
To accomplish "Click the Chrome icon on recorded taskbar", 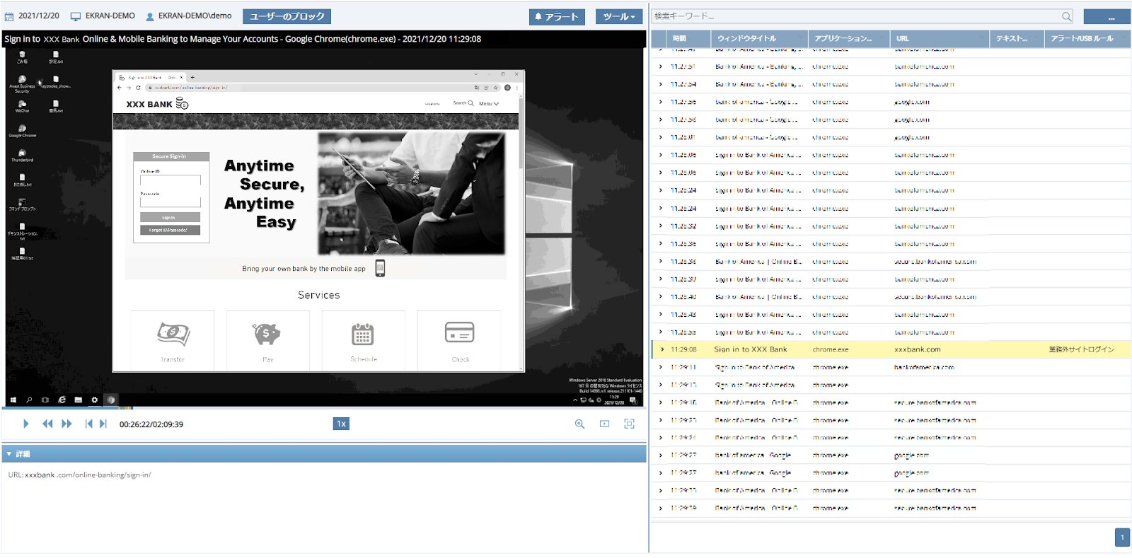I will pos(111,400).
